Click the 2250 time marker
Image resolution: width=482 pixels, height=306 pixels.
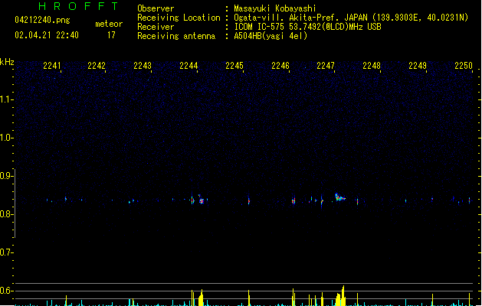464,66
